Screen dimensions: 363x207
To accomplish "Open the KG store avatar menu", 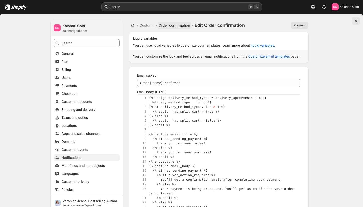I will click(x=345, y=7).
